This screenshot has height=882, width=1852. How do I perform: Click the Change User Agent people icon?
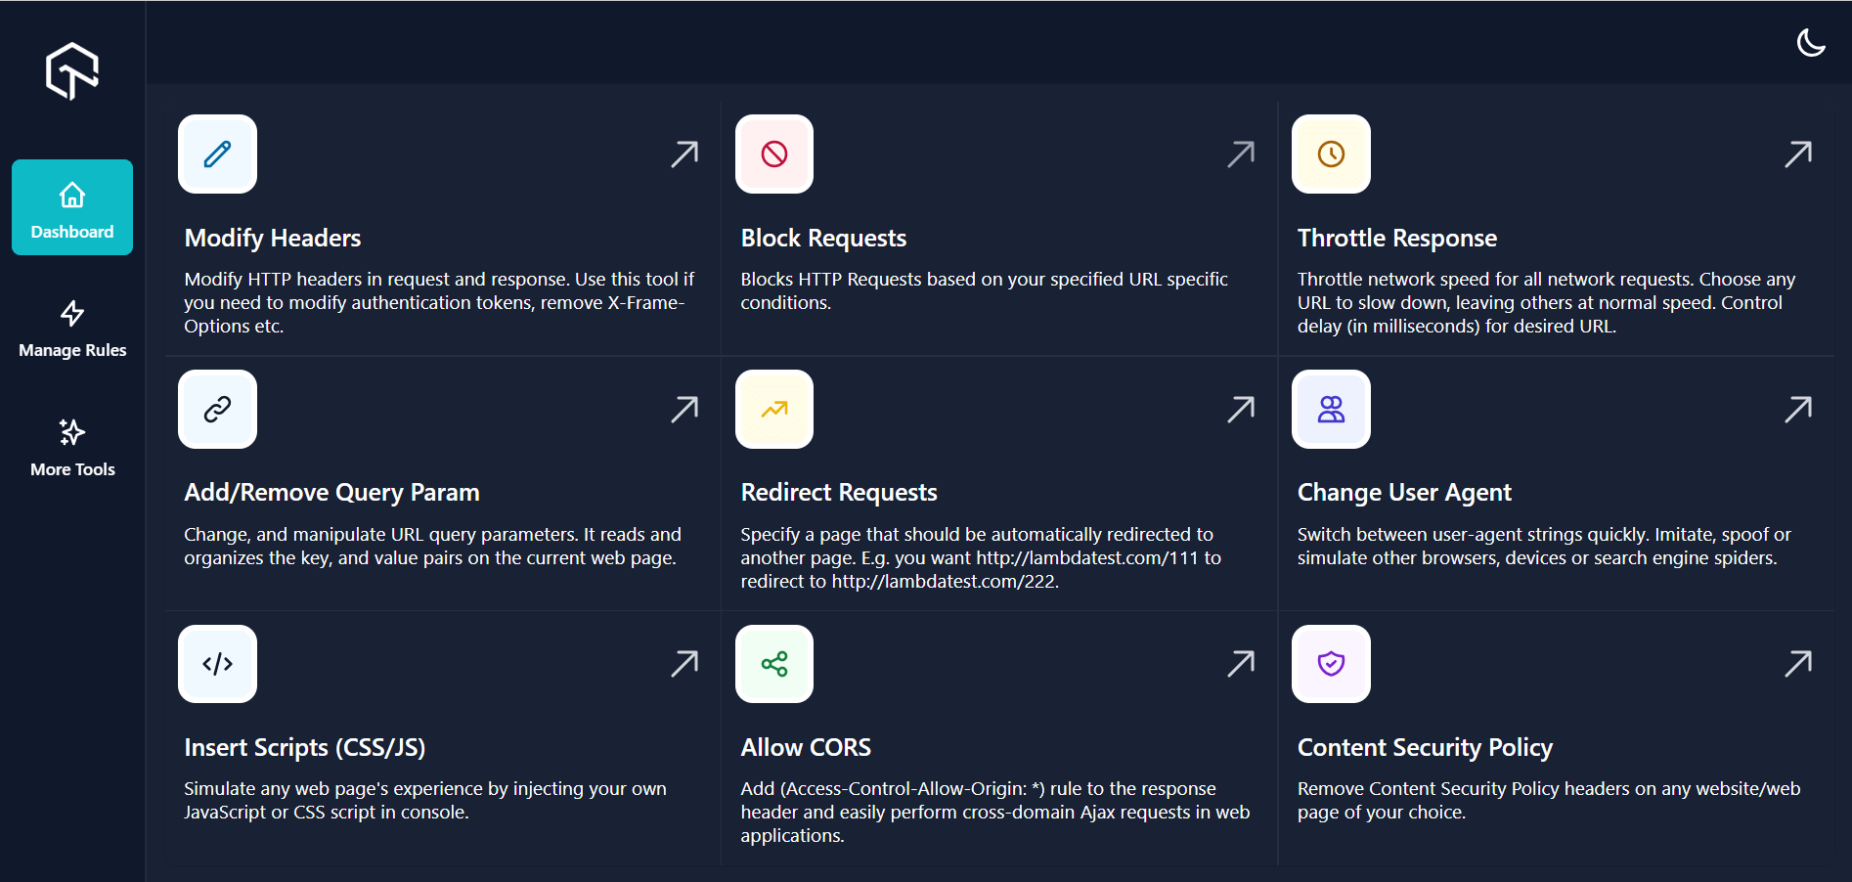1331,409
